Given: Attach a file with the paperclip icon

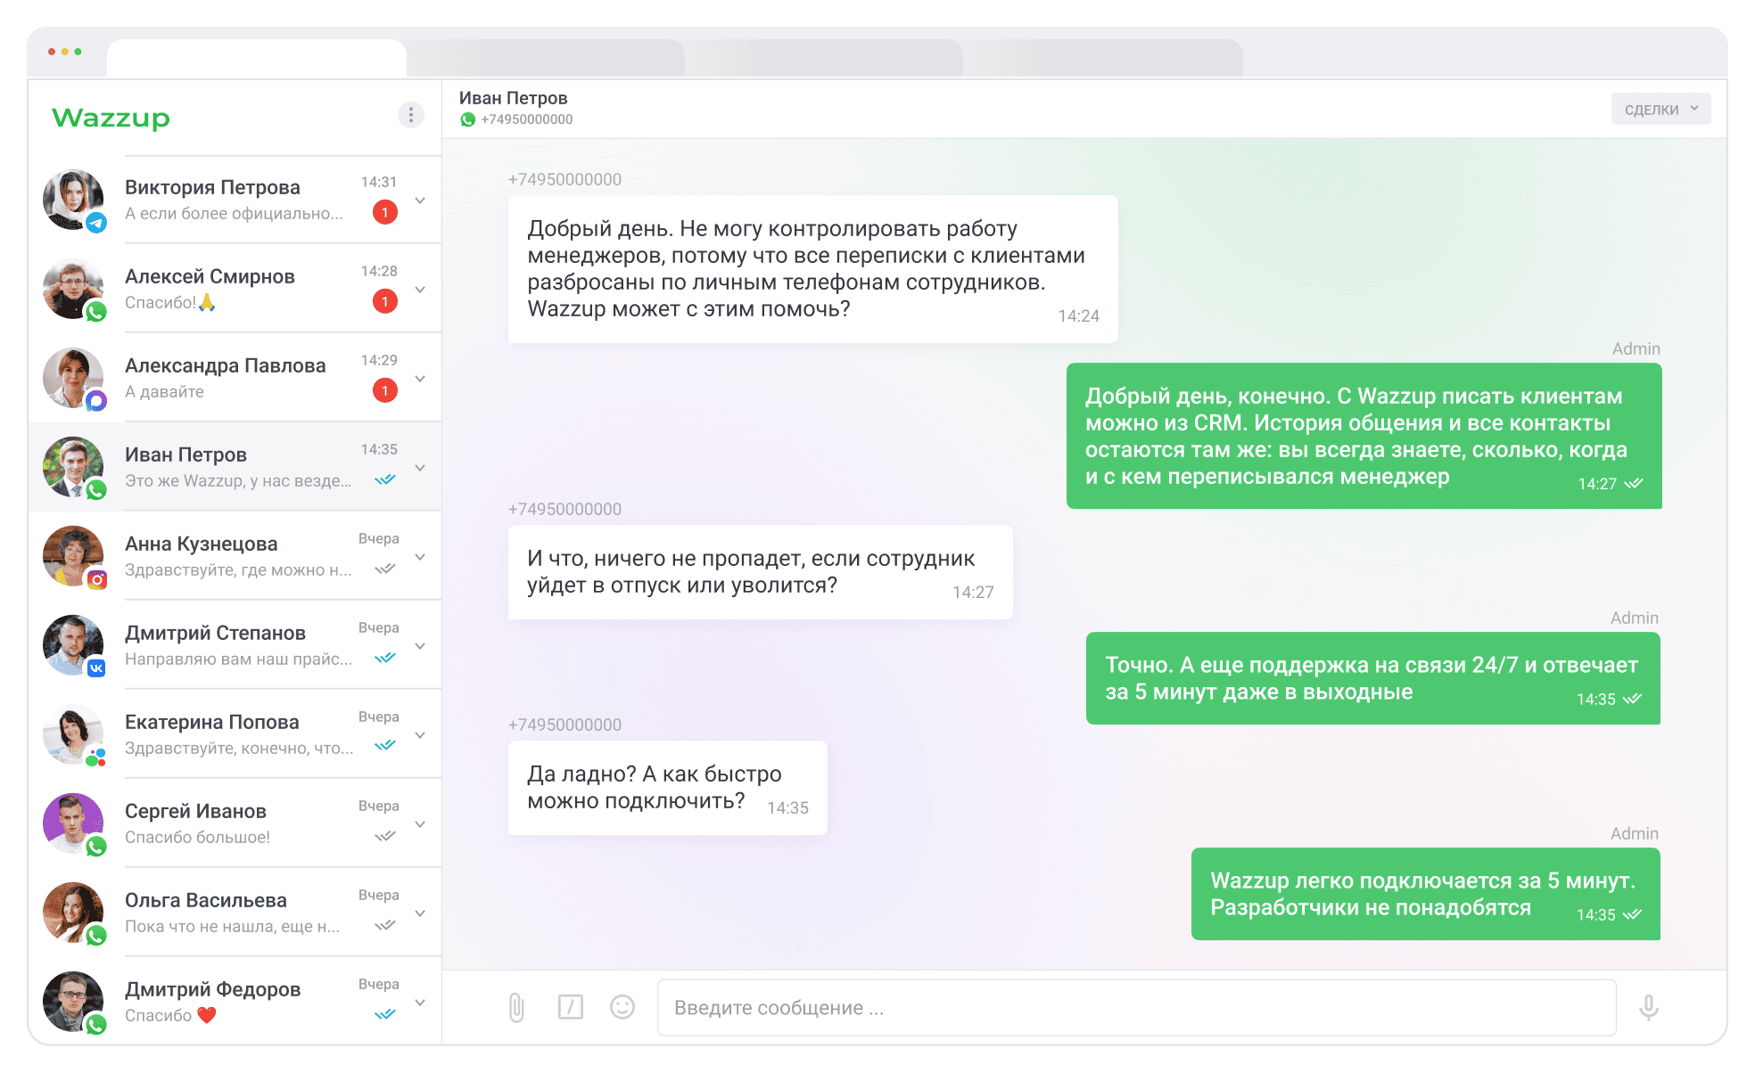Looking at the screenshot, I should point(516,1008).
